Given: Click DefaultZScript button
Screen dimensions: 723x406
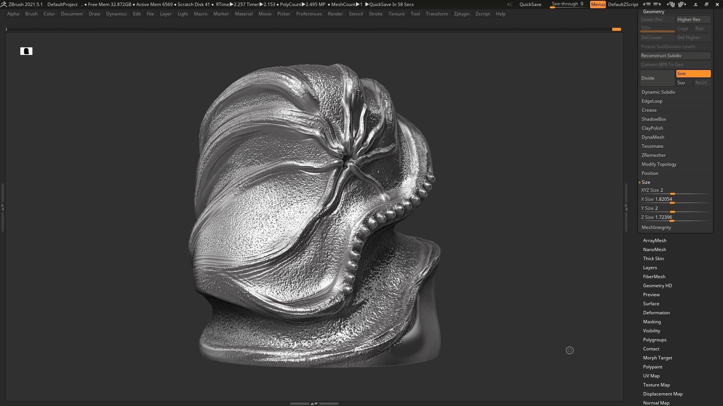Looking at the screenshot, I should tap(623, 5).
